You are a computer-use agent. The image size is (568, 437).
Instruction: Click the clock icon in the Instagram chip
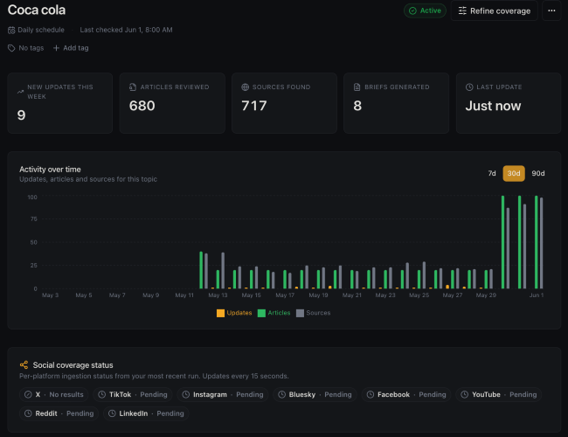coord(185,394)
